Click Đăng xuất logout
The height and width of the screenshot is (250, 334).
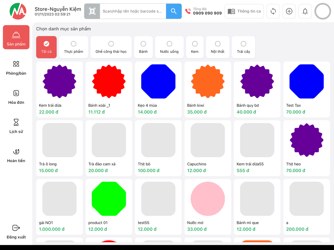(x=16, y=232)
